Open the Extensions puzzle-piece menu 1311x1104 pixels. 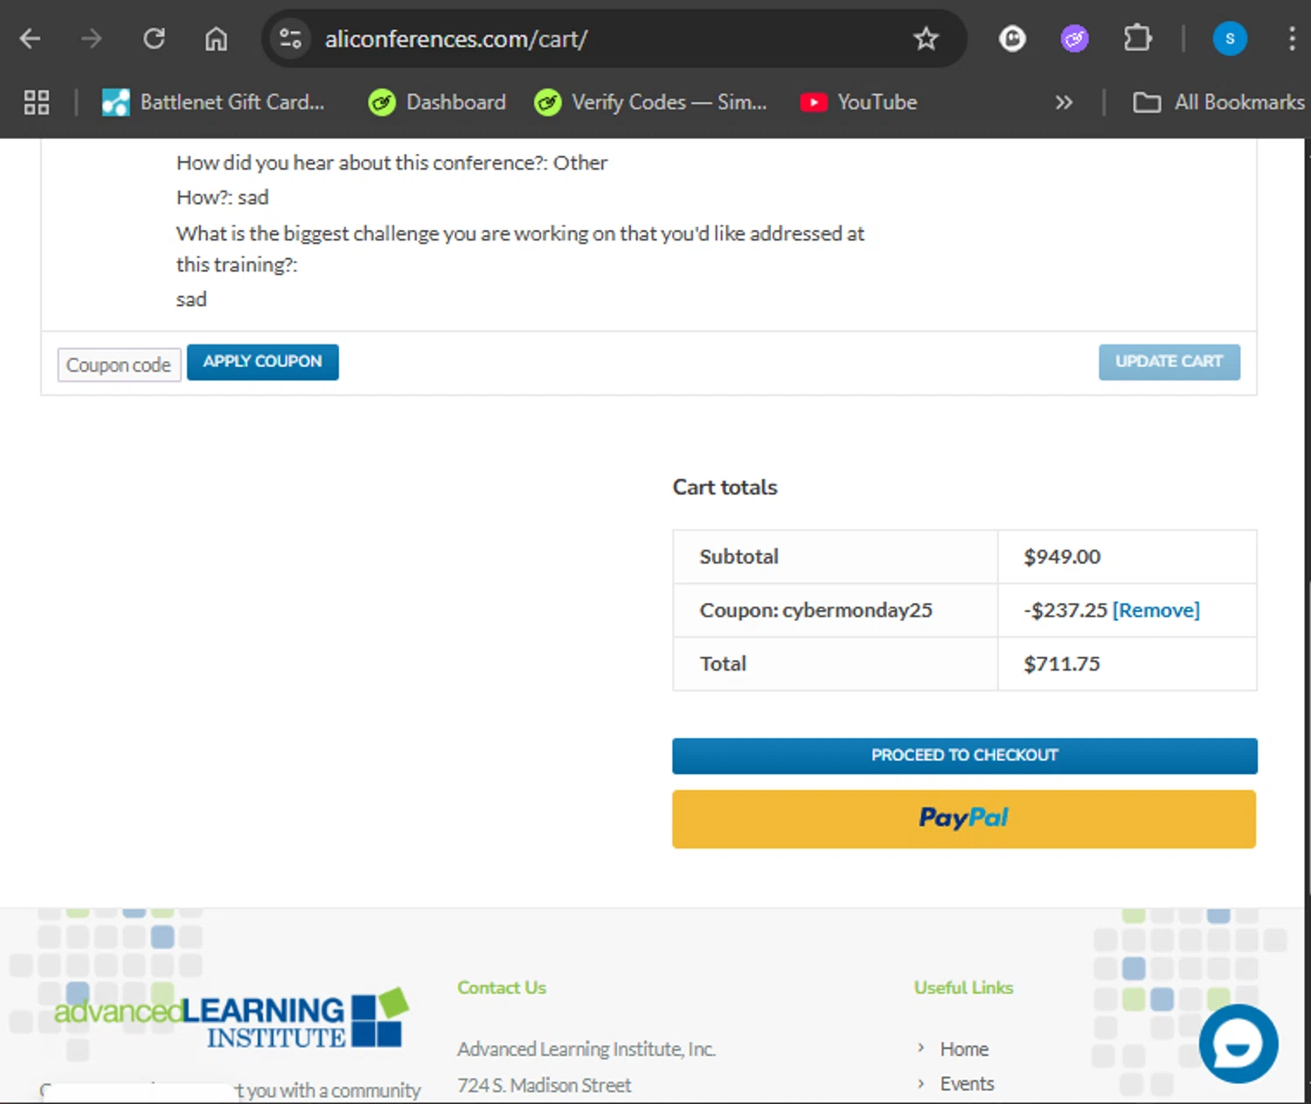click(x=1137, y=38)
